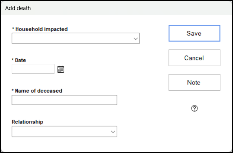Cancel the Add death dialog

194,58
